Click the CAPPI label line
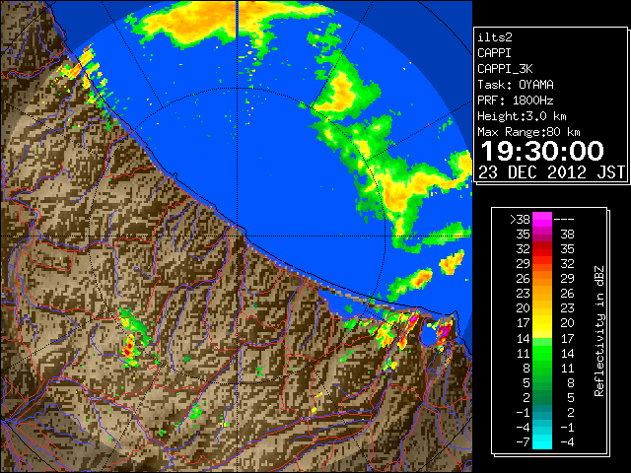 (495, 53)
